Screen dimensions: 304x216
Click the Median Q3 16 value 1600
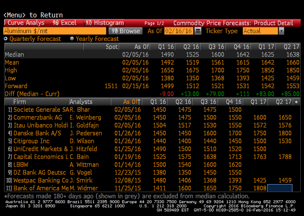point(218,55)
